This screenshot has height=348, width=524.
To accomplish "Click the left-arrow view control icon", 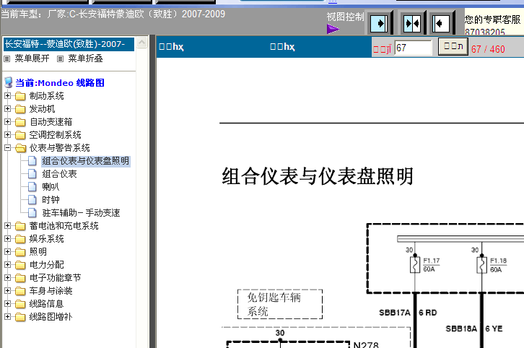I will coord(441,24).
